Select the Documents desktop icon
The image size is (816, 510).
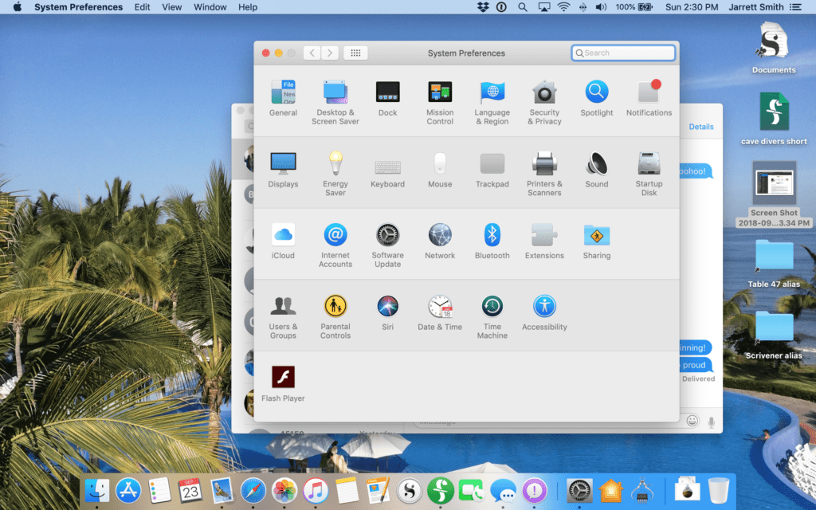pyautogui.click(x=773, y=47)
